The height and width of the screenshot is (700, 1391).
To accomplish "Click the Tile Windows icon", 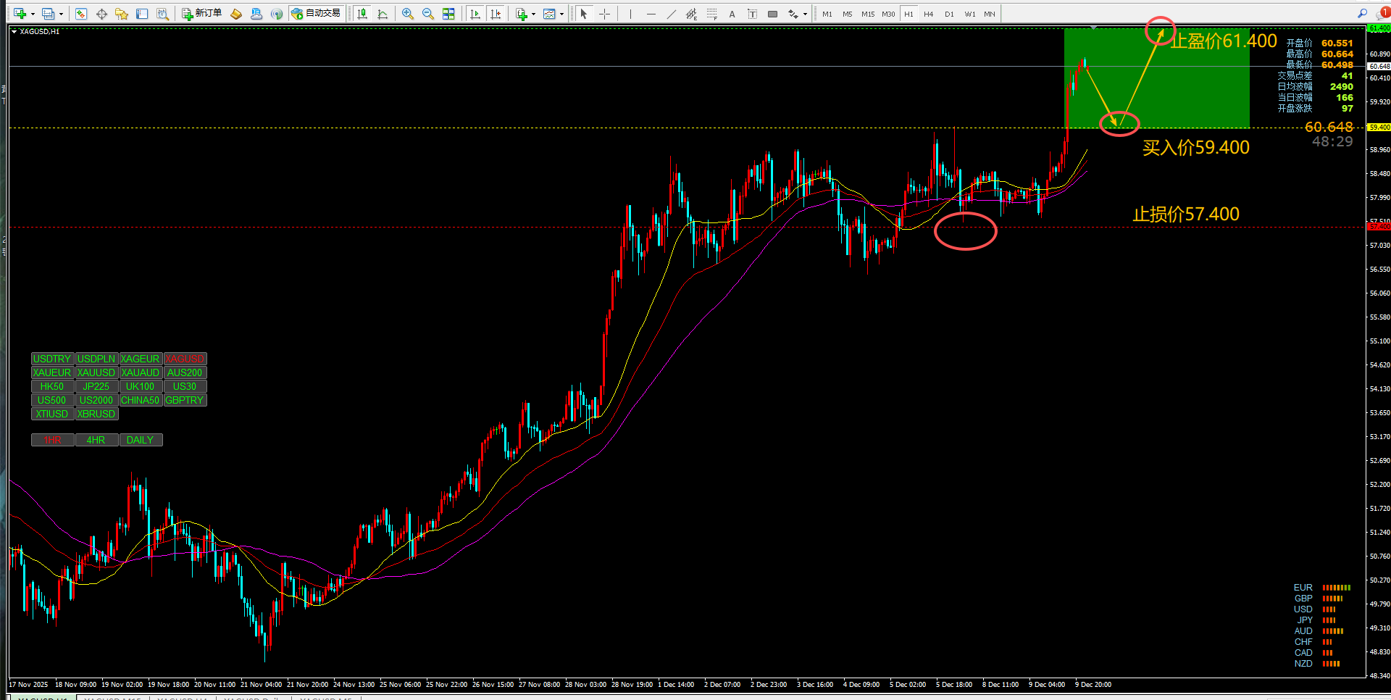I will (448, 14).
